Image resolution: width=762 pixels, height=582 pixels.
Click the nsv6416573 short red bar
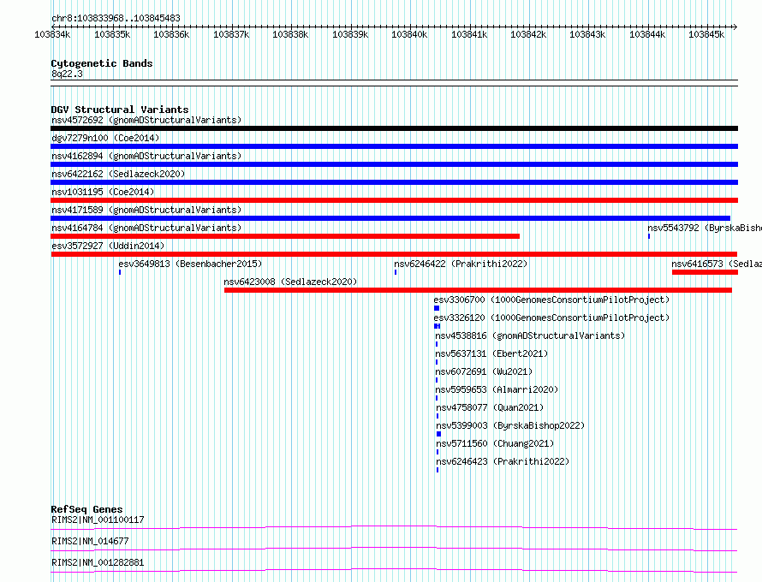point(705,272)
